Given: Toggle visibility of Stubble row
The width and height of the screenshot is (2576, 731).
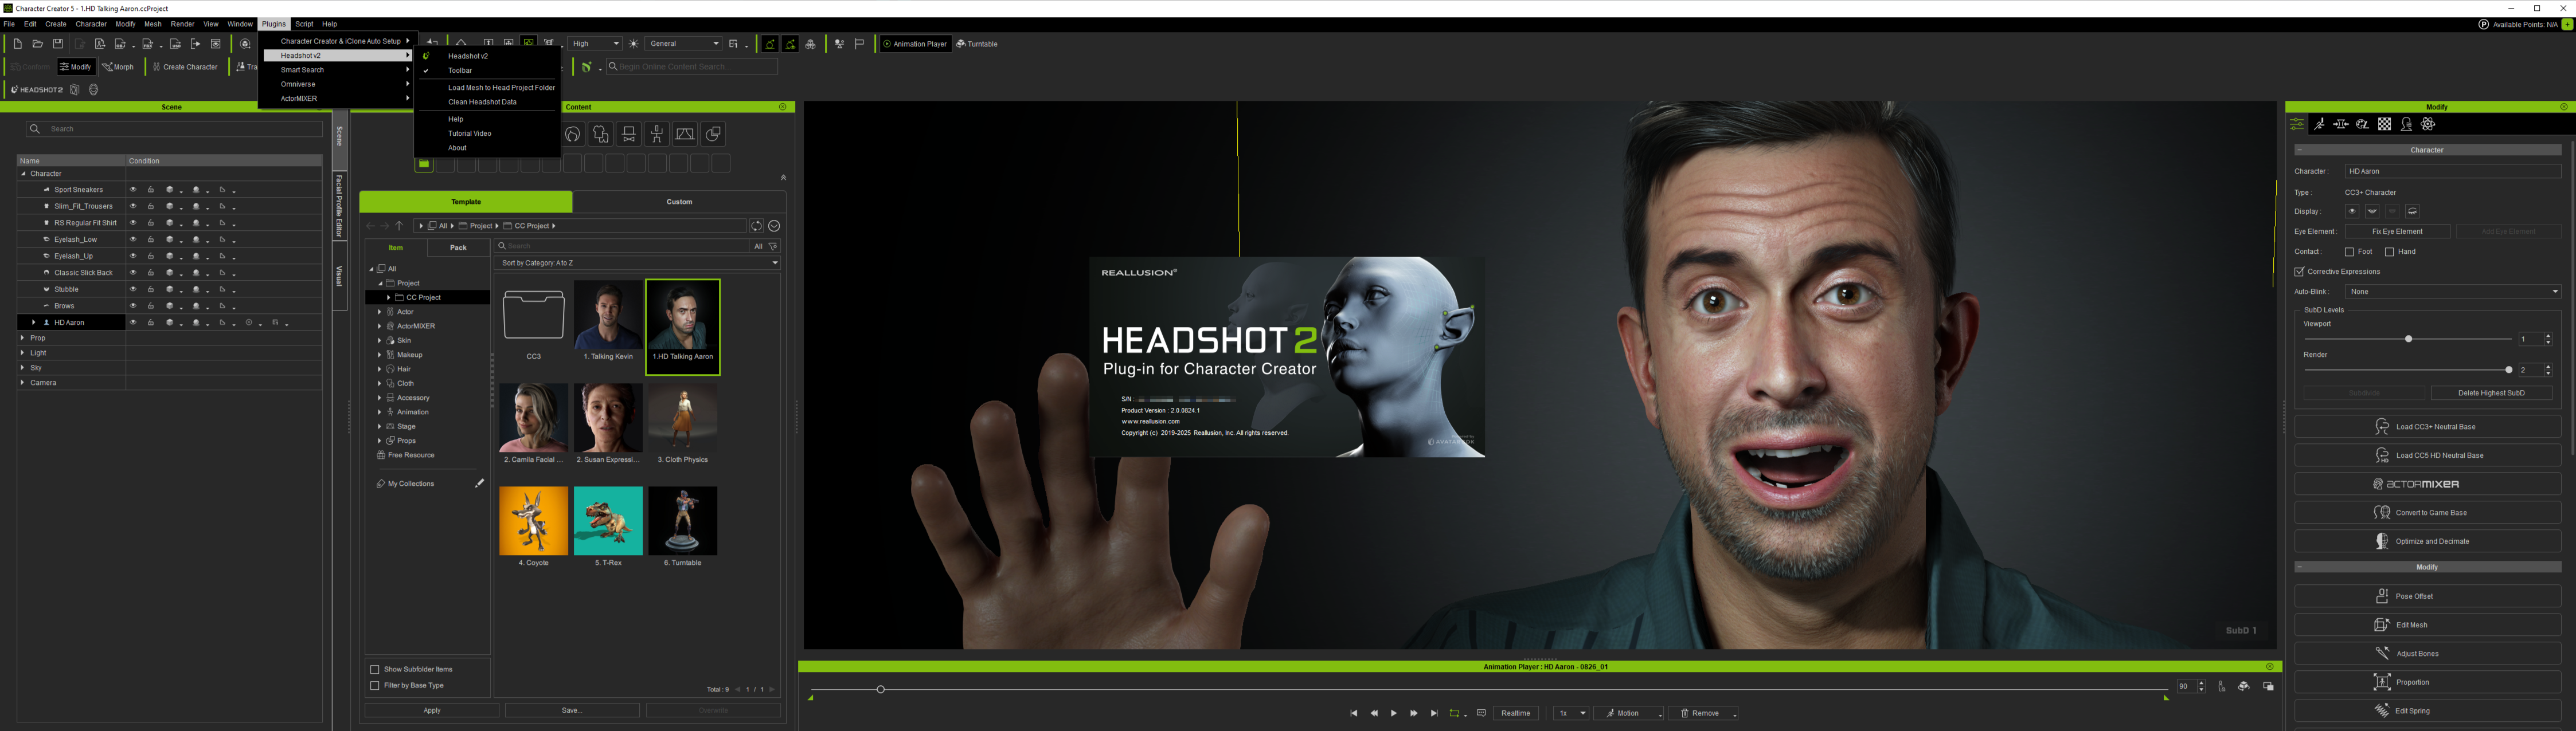Looking at the screenshot, I should pyautogui.click(x=133, y=290).
